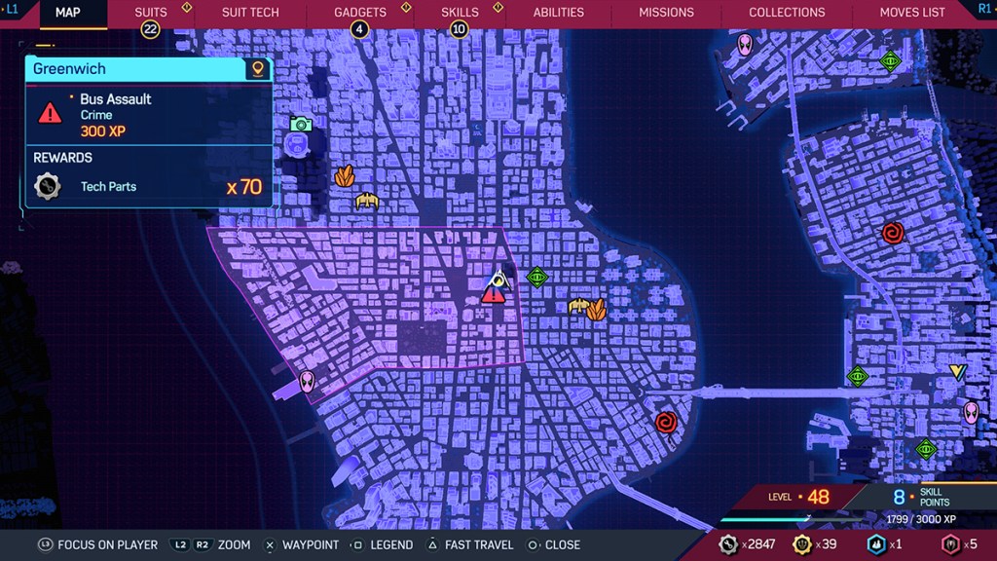Click the REWARDS heading
Image resolution: width=997 pixels, height=561 pixels.
(x=62, y=158)
